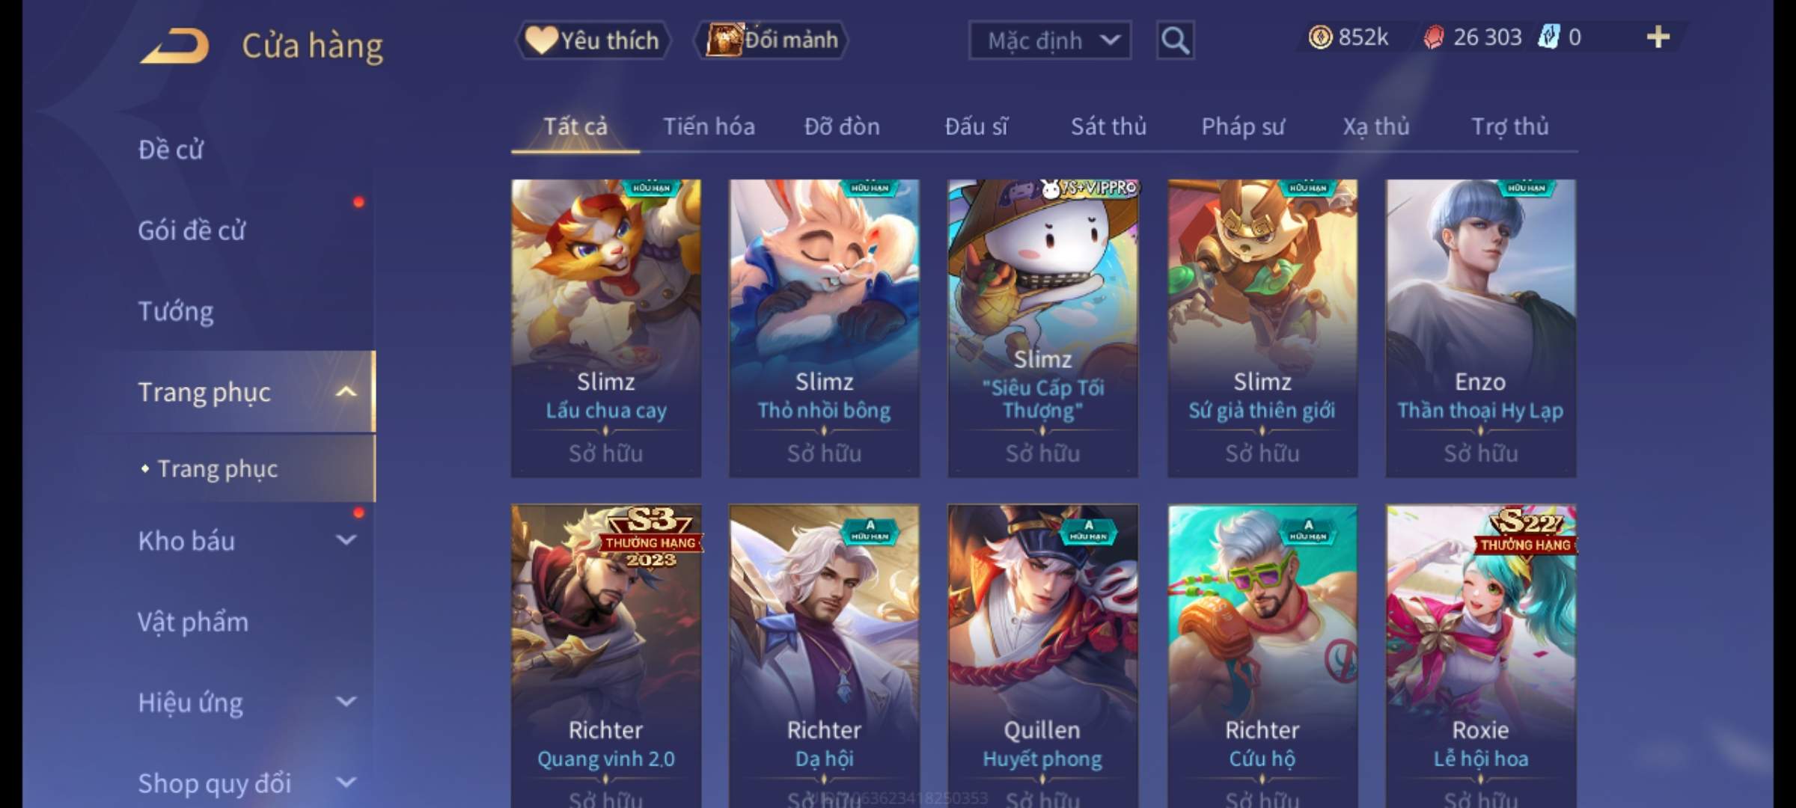Tap the gold coin 852k icon
The width and height of the screenshot is (1796, 808).
pos(1320,37)
